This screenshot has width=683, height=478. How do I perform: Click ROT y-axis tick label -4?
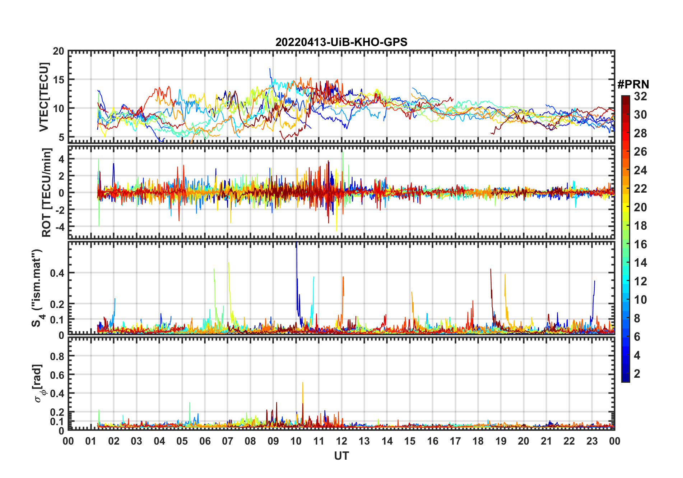click(x=60, y=227)
